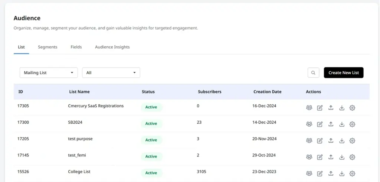Edit the SB2024 list
The image size is (380, 182).
tap(320, 124)
